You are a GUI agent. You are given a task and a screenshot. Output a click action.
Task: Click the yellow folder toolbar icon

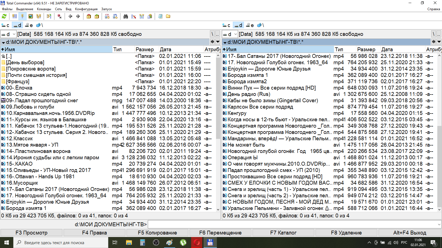tap(168, 16)
